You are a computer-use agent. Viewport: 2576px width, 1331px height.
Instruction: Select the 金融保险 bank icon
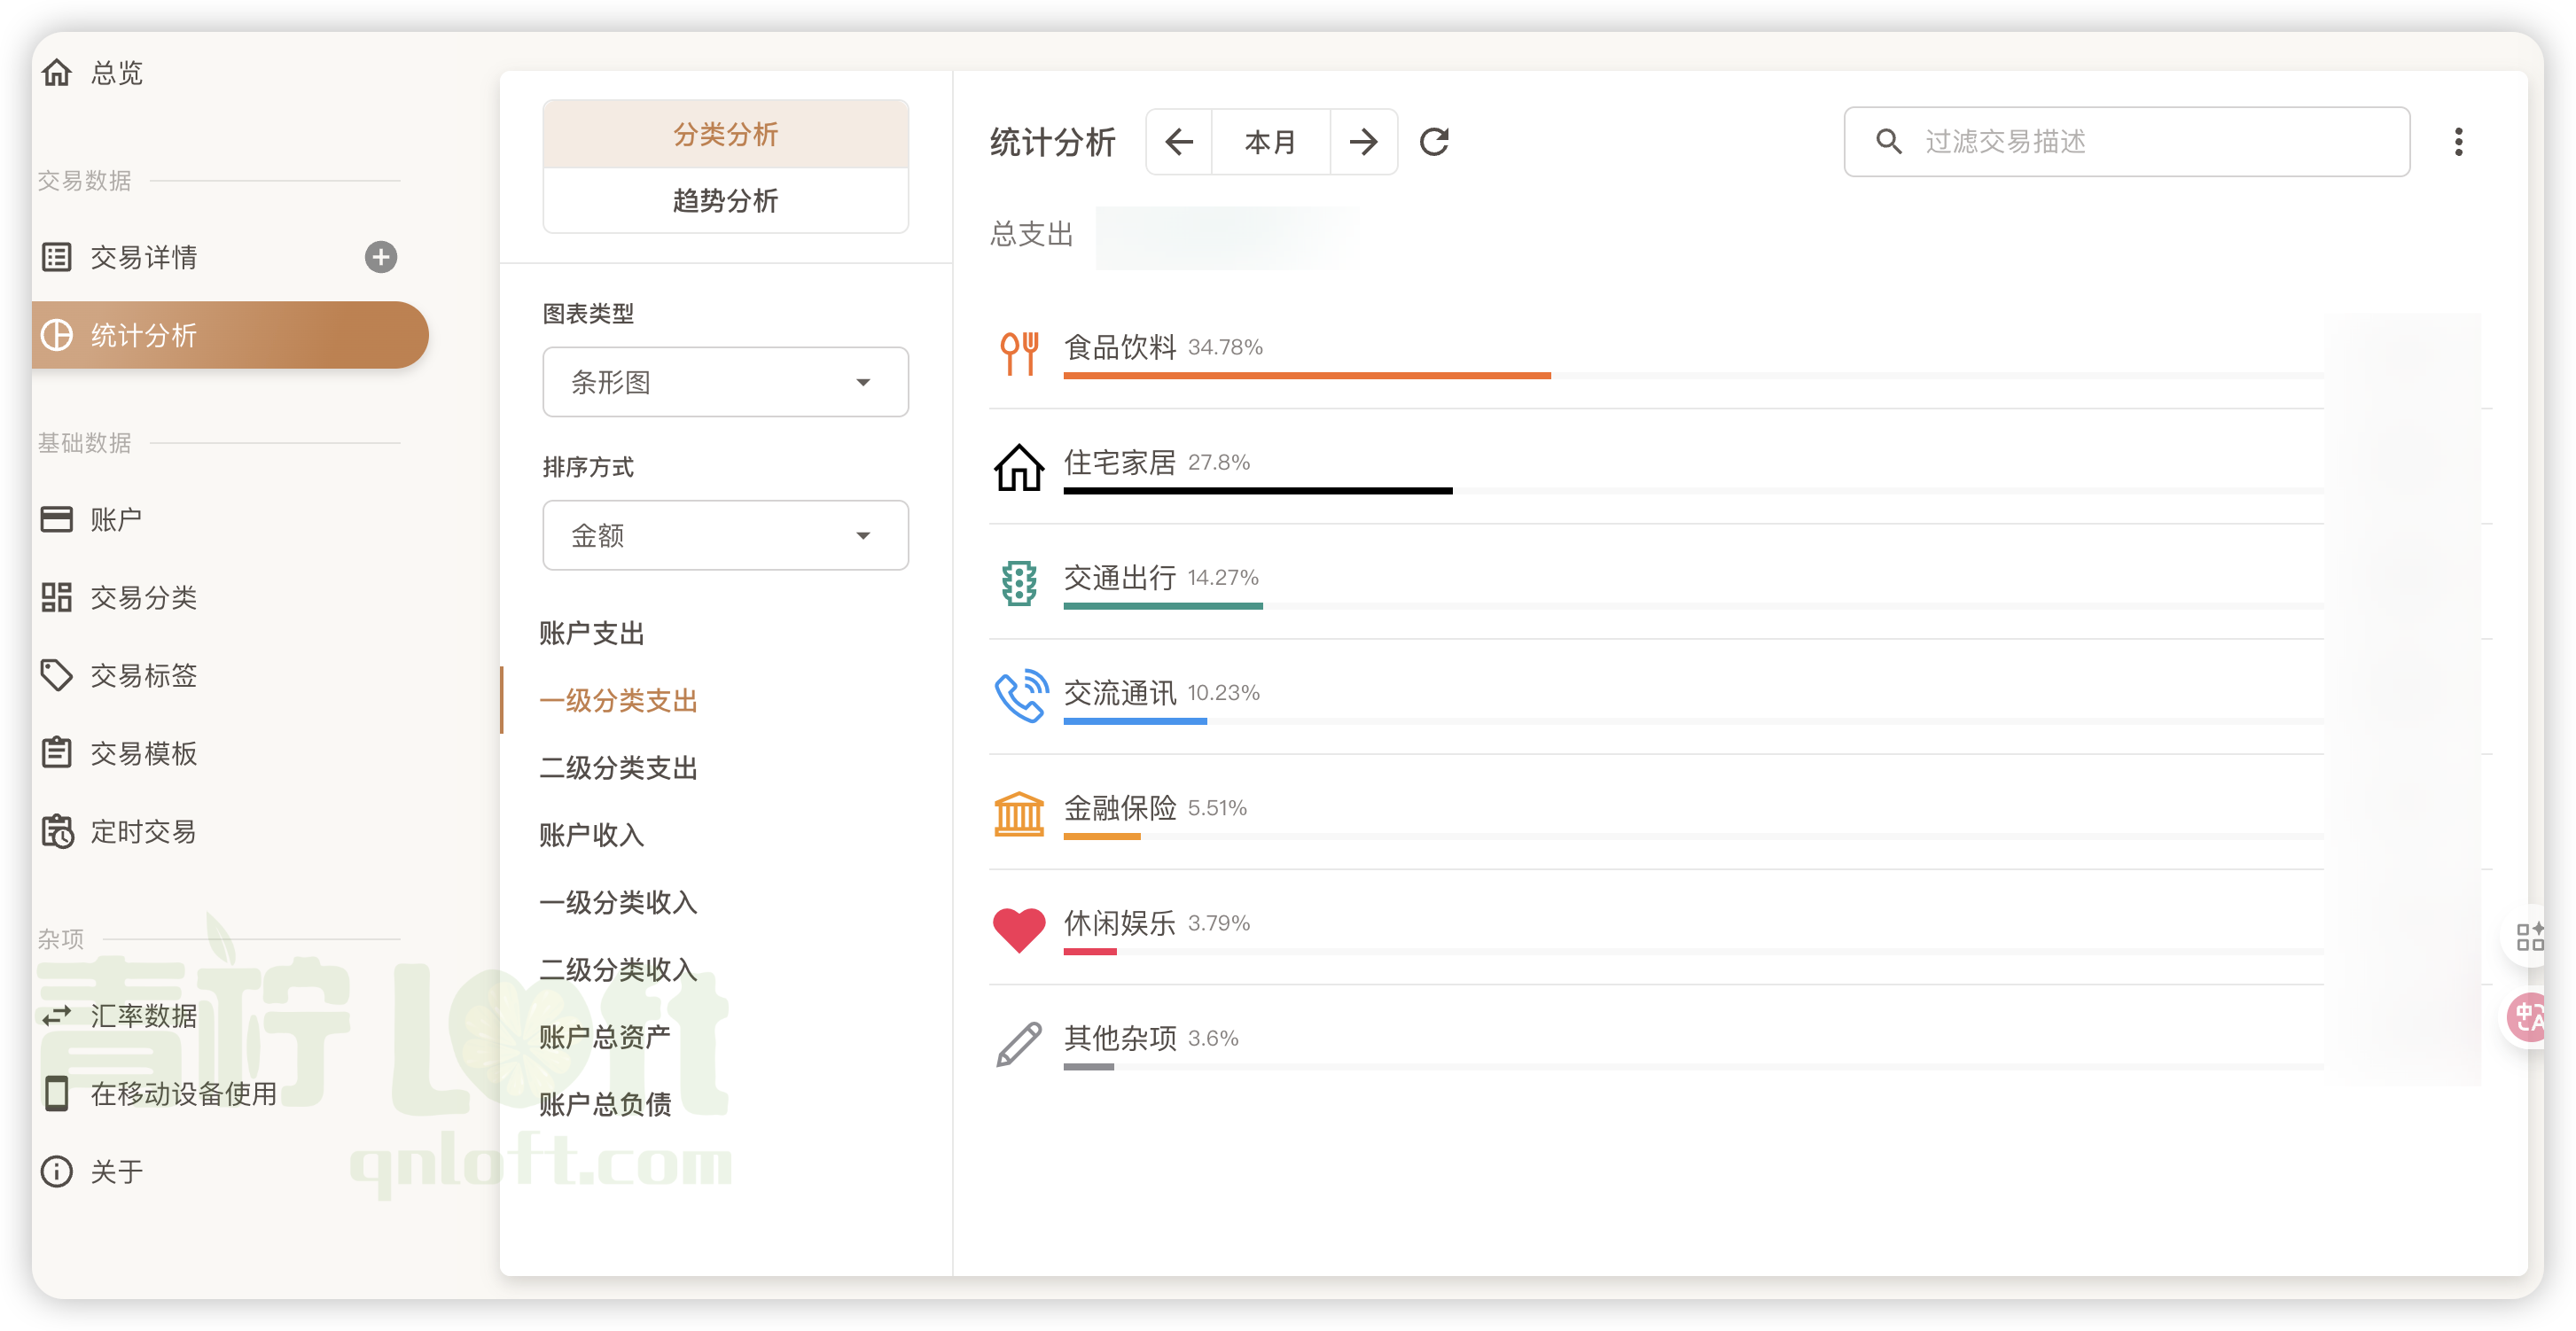pos(1018,813)
